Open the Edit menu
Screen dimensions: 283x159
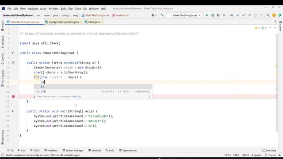coord(16,8)
